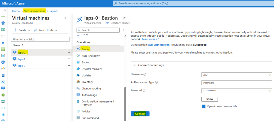Open the blue pyramid icon in sidebar

(3, 115)
